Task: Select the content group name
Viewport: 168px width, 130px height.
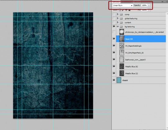Action: 128,23
